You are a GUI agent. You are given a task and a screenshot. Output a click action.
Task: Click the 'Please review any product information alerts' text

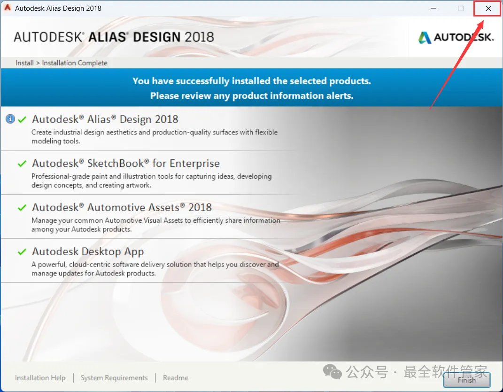click(x=252, y=96)
